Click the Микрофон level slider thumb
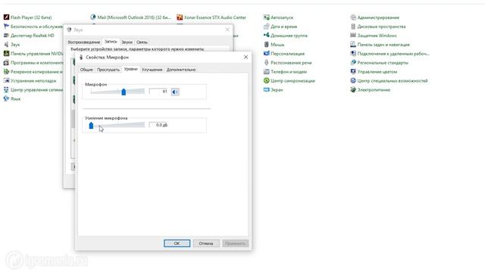Screen dimensions: 485x273 pyautogui.click(x=124, y=92)
